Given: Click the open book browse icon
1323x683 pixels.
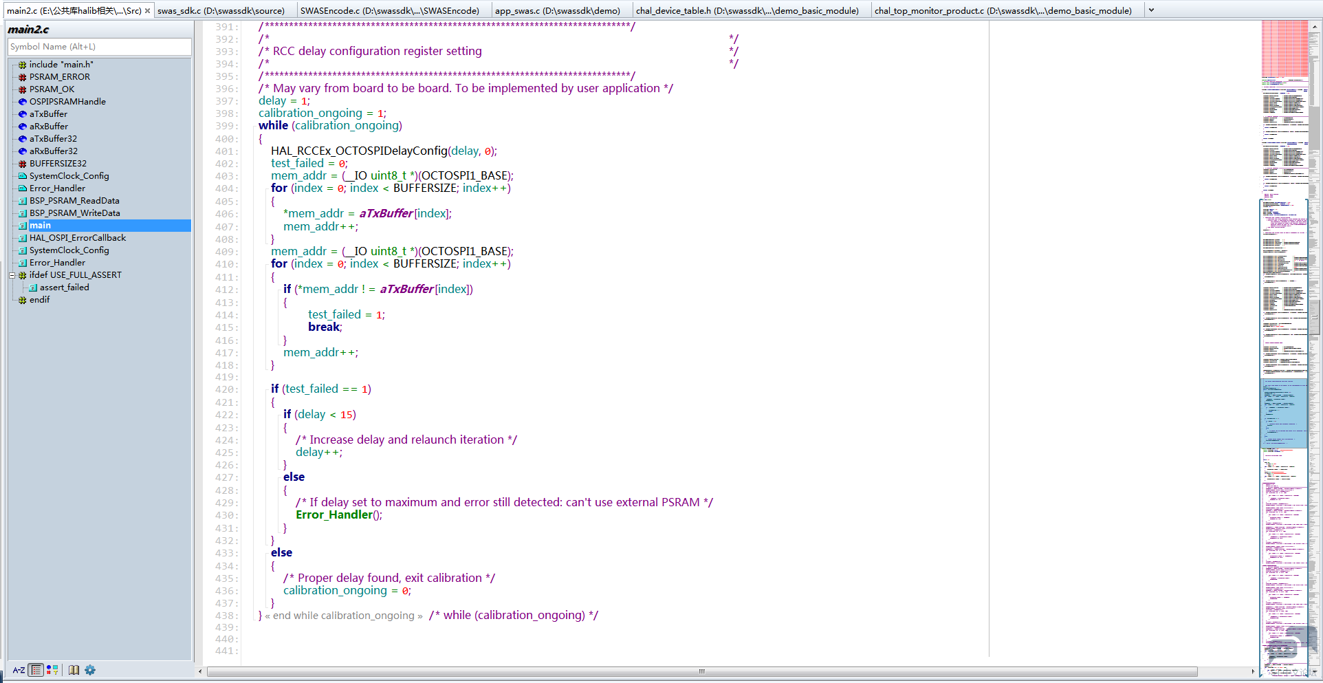Looking at the screenshot, I should tap(74, 670).
